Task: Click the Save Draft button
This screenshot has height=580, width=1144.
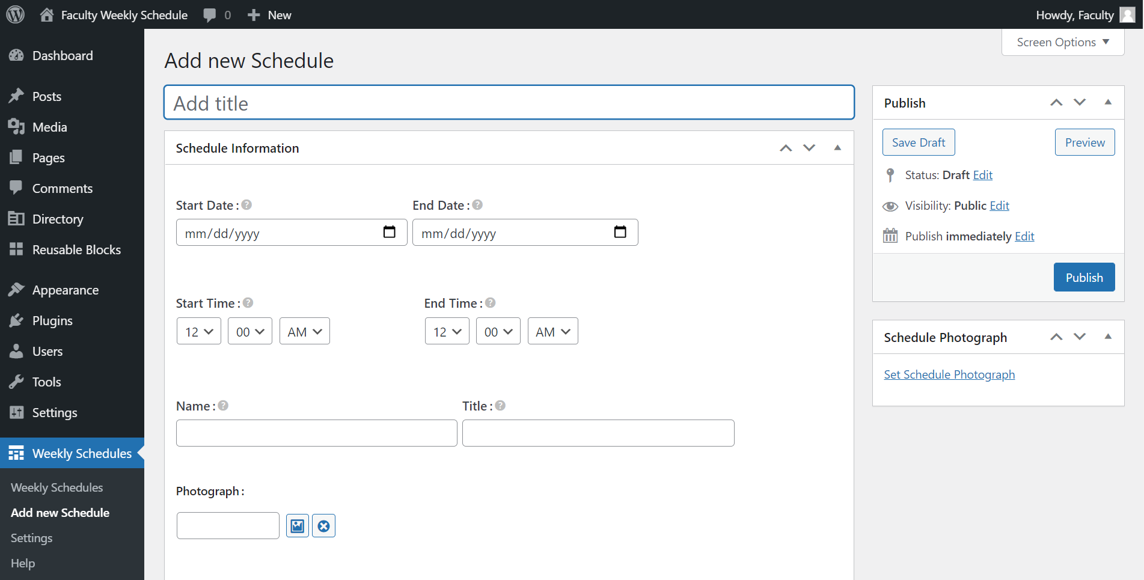Action: point(918,142)
